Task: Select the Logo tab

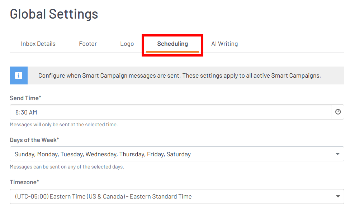Action: [x=127, y=43]
